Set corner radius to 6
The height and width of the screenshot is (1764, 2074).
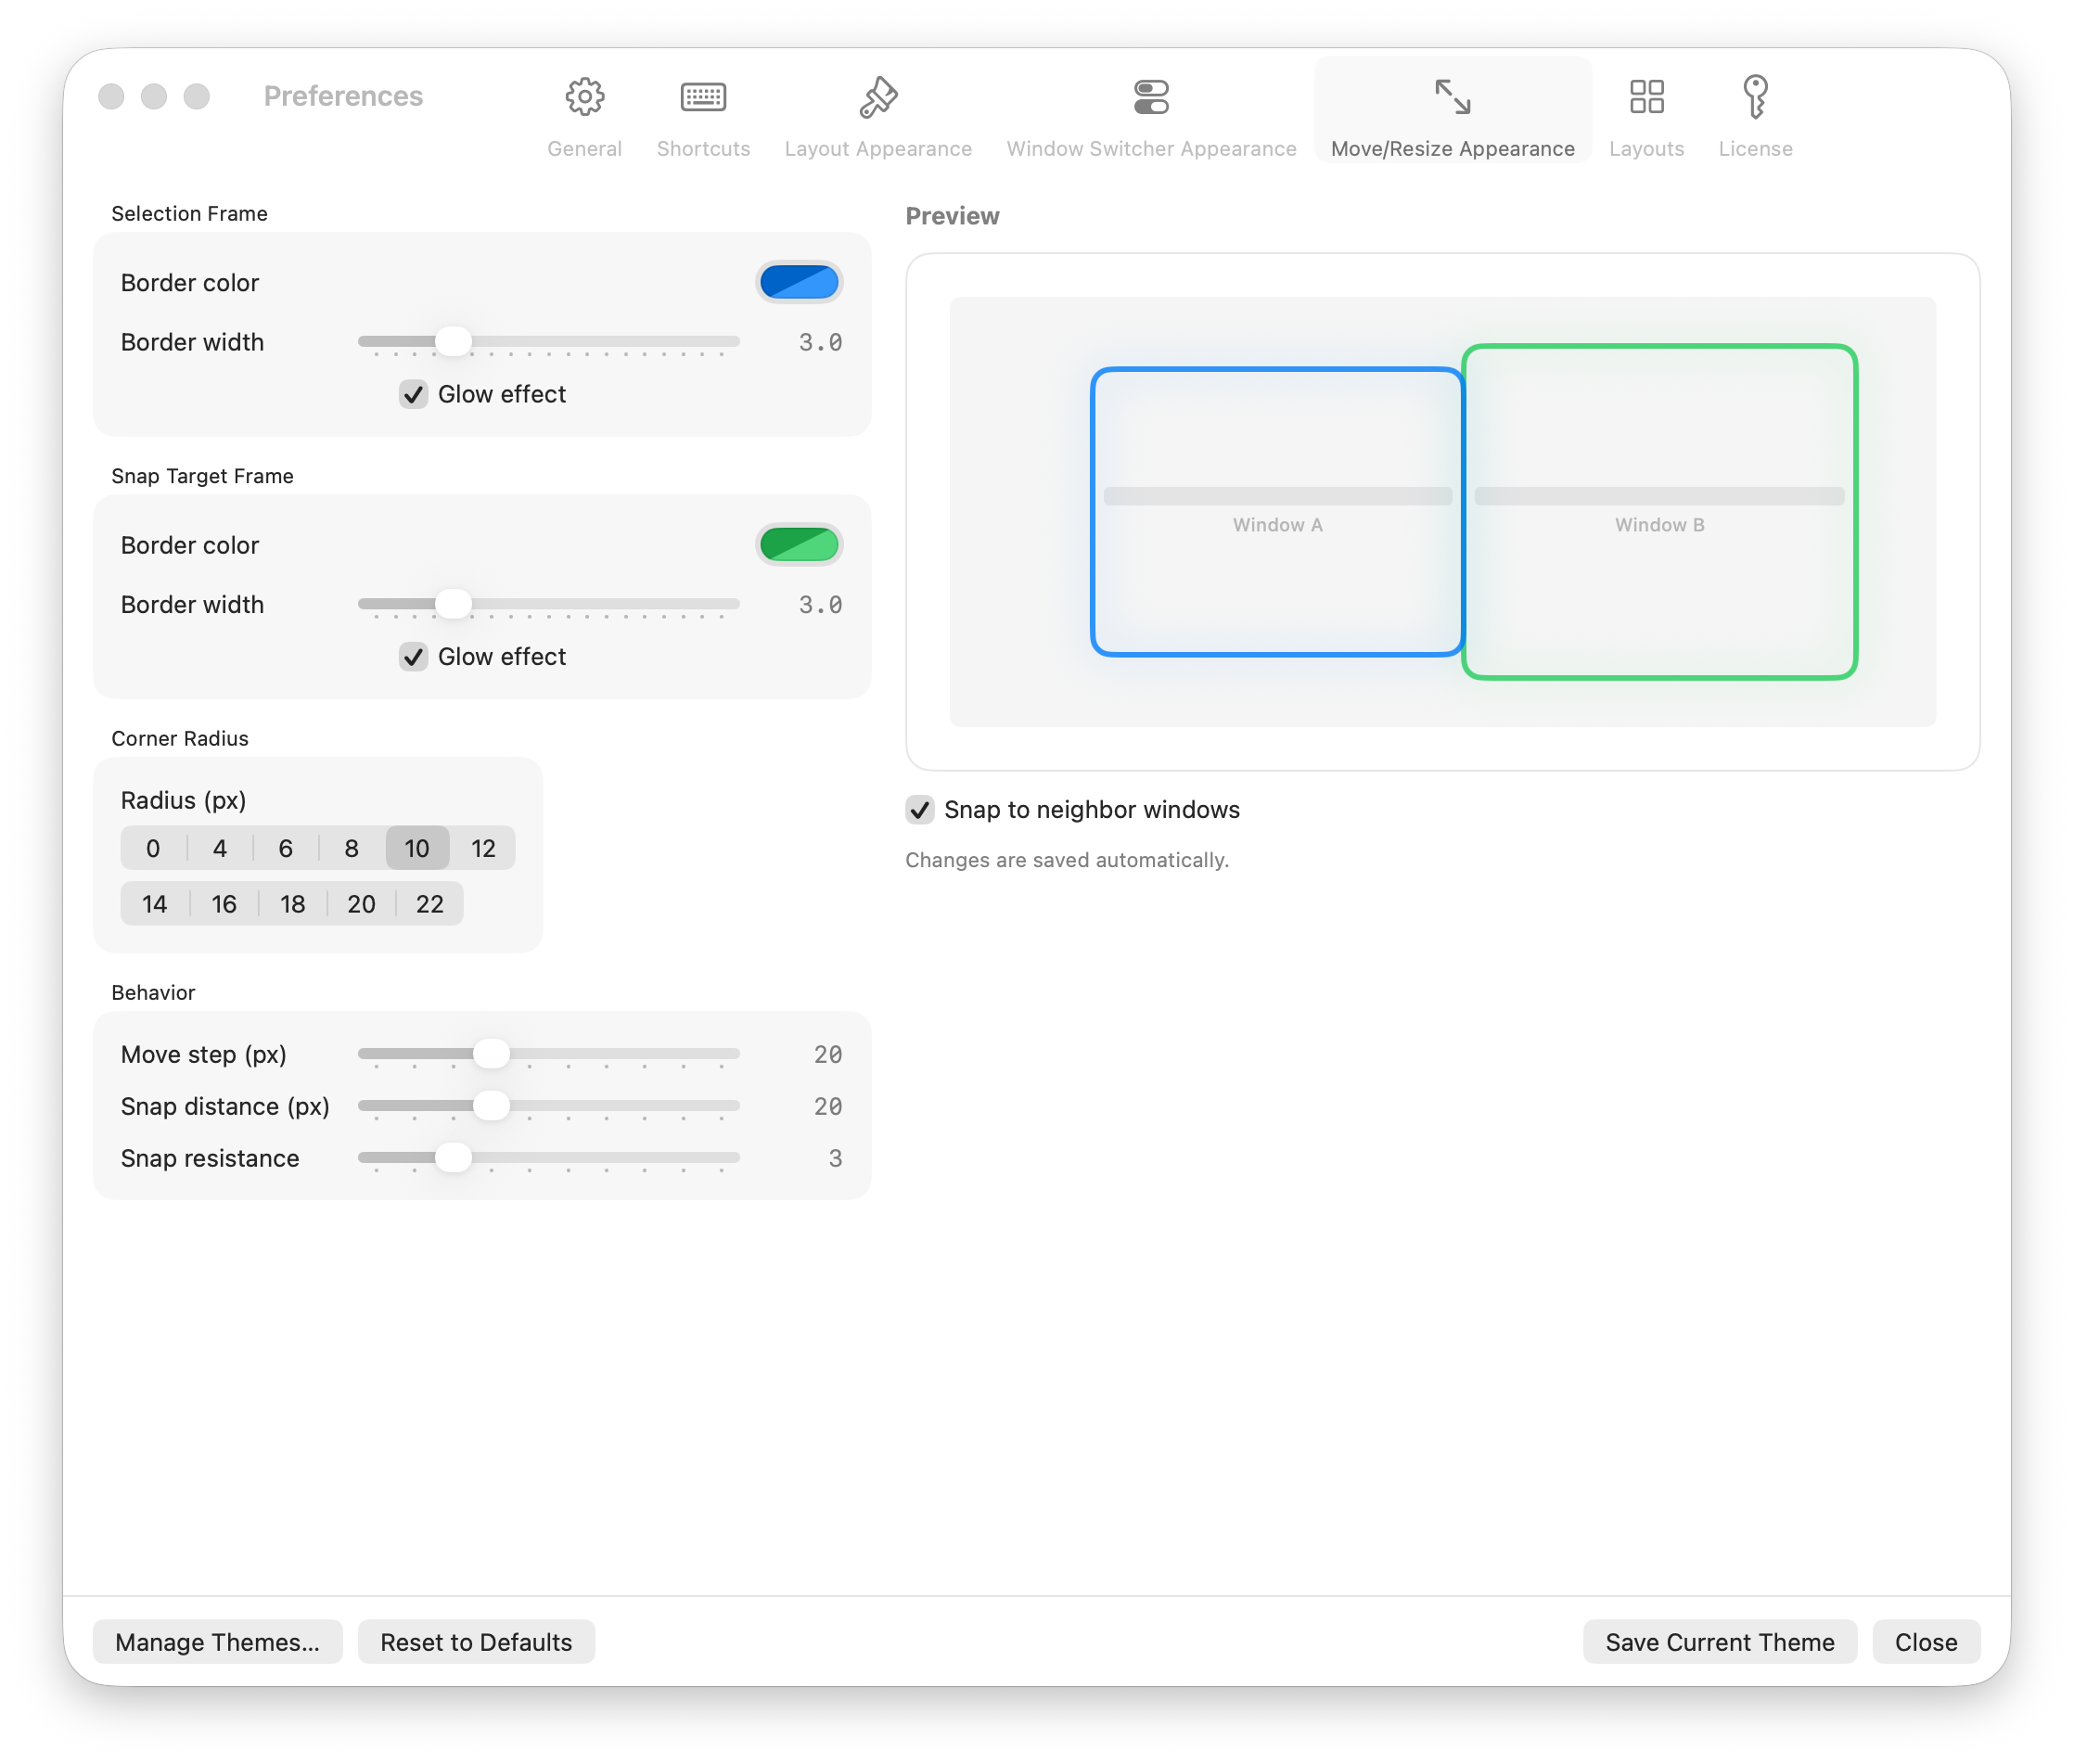pos(285,848)
